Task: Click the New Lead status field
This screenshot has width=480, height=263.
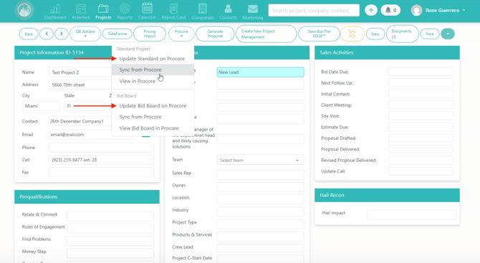Action: [260, 72]
